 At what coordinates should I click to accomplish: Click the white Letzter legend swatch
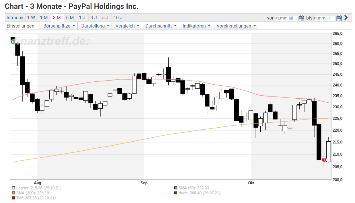[13, 188]
